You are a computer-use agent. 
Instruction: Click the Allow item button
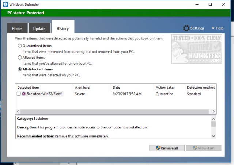pos(204,148)
